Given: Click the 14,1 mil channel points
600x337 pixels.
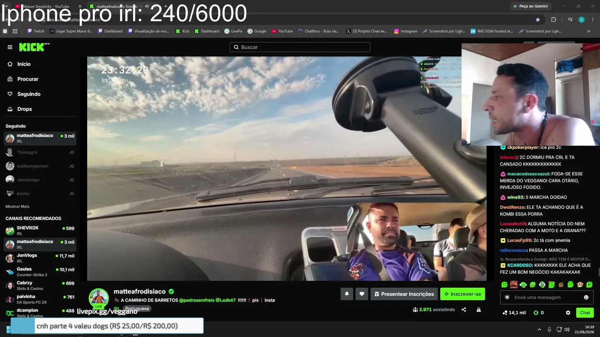Looking at the screenshot, I should click(x=514, y=313).
